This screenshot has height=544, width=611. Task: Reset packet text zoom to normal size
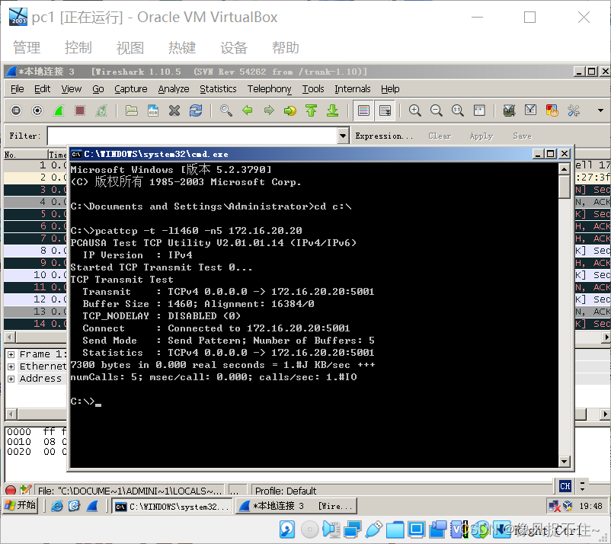point(458,110)
